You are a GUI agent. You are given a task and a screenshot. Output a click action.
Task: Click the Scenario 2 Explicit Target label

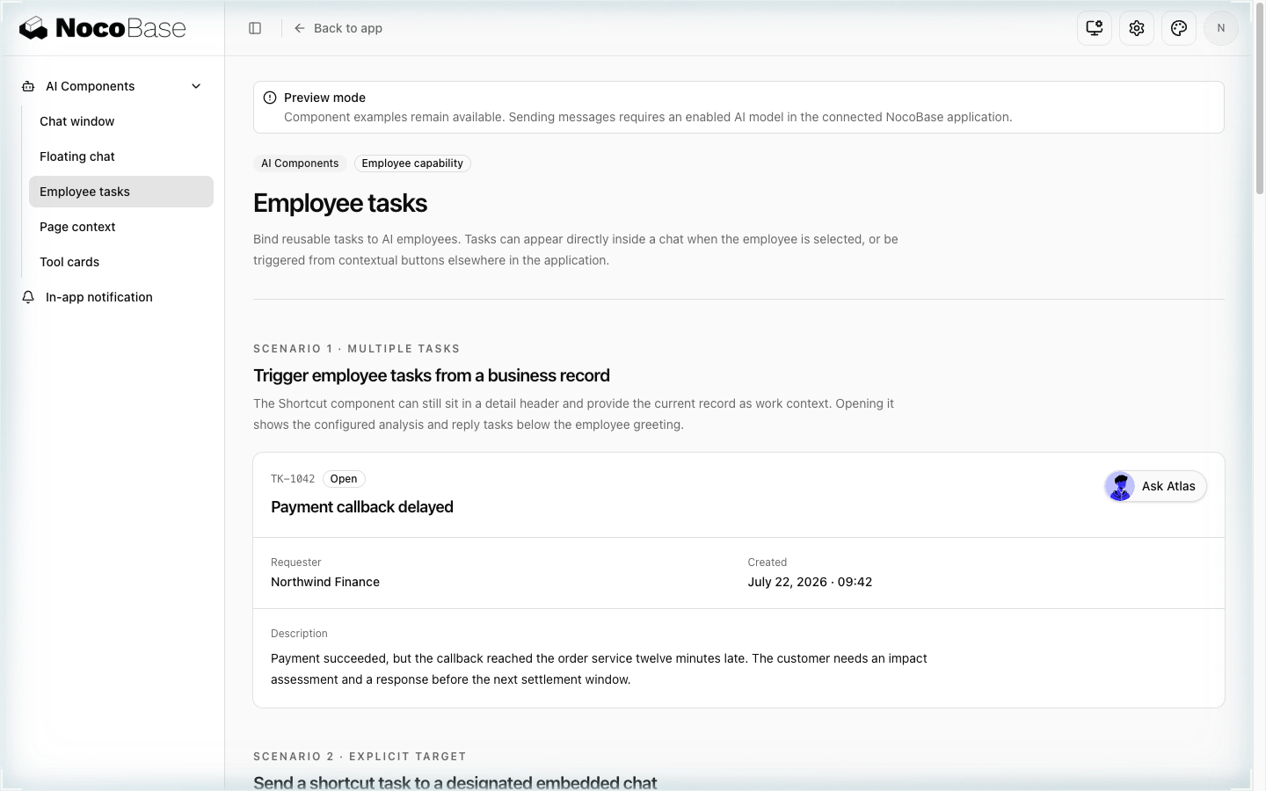click(x=360, y=757)
